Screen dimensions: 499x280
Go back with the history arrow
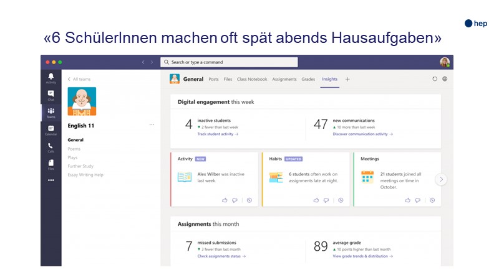point(143,62)
